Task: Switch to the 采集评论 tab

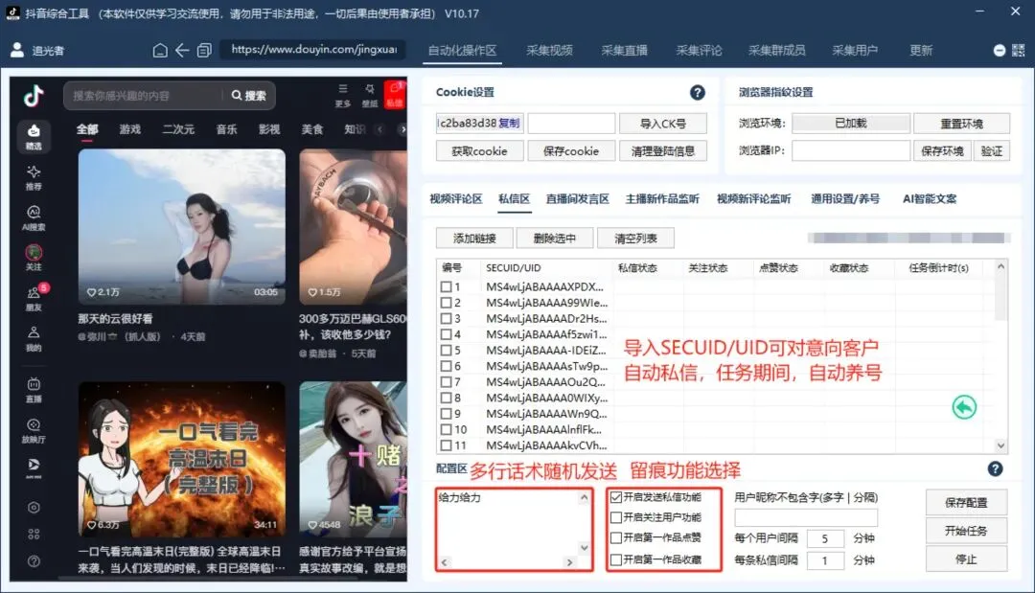Action: coord(699,51)
